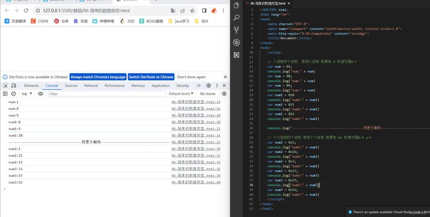Click line number 26 in editor
The height and width of the screenshot is (217, 430).
click(251, 128)
